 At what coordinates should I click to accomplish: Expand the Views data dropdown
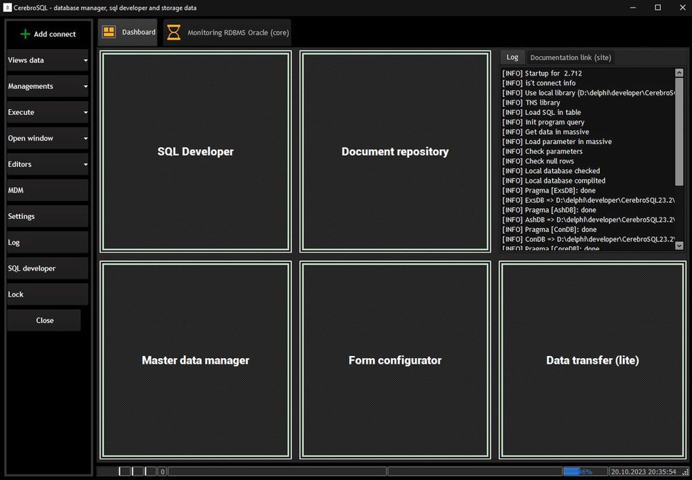[x=47, y=60]
